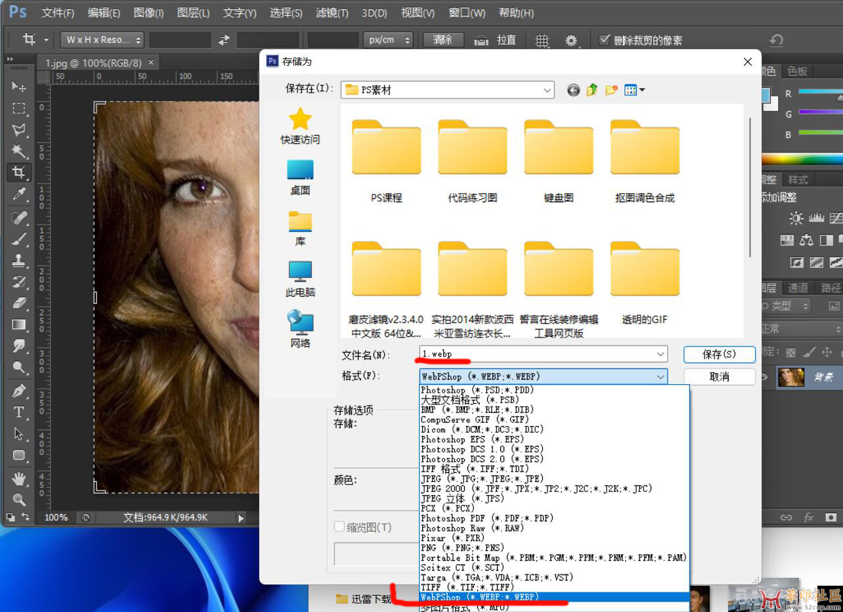Click the Color Balance adjustment icon
Screen dimensions: 843x612
(806, 240)
